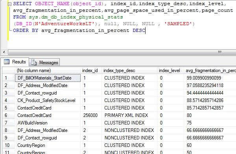
Task: Click the fragmentation value 85.7142857142857
Action: coord(205,108)
